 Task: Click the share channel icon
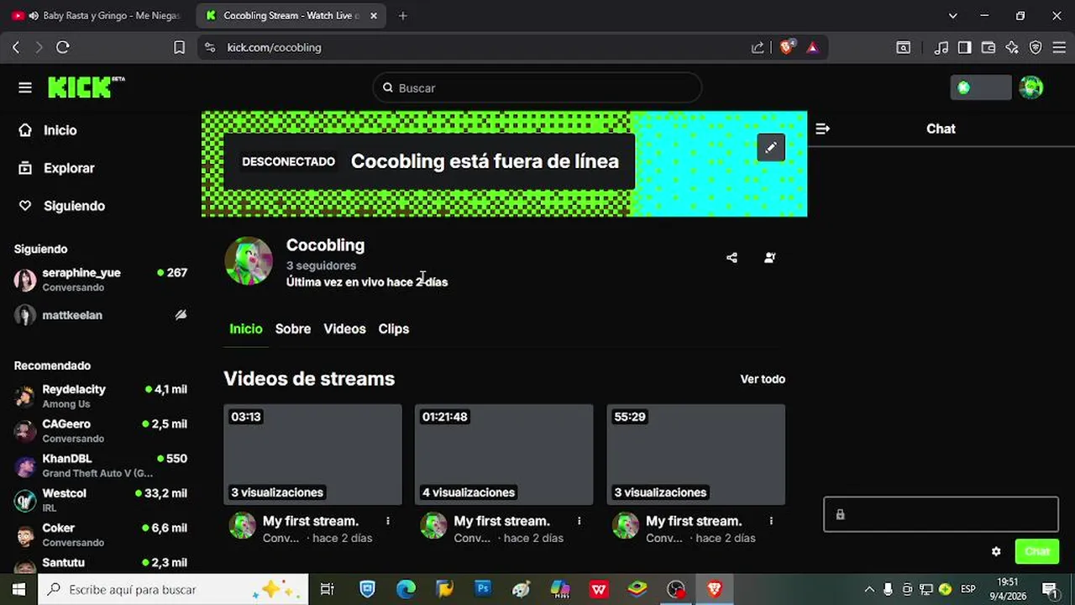coord(732,258)
